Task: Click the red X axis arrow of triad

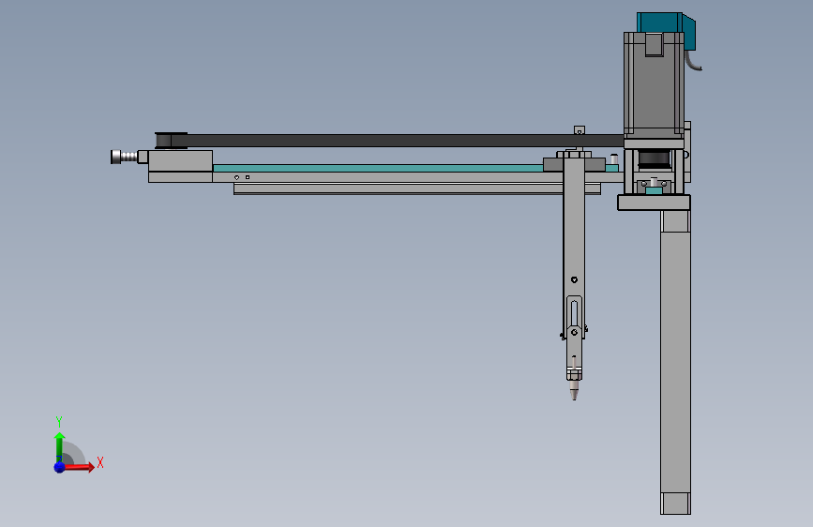Action: 79,467
